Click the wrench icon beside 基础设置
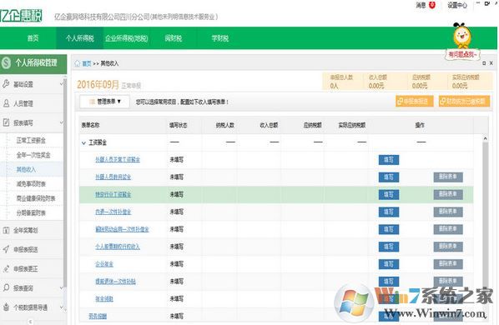Viewport: 499px width, 325px height. coord(6,84)
